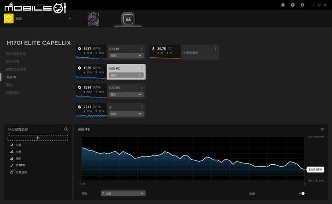Click the H170I ELITE CAPELLIX title
The width and height of the screenshot is (332, 204).
click(x=39, y=43)
